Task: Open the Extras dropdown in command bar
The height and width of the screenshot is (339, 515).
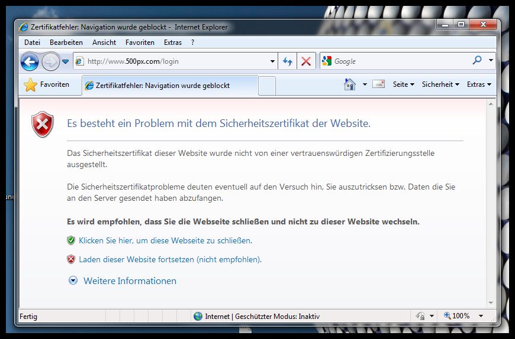Action: pyautogui.click(x=479, y=84)
